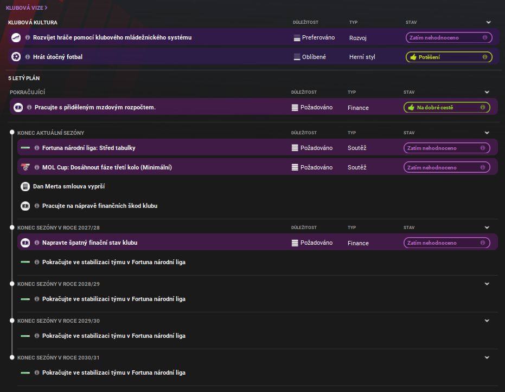The height and width of the screenshot is (392, 505).
Task: Click info icon in 2029/30 stabilizaci row
Action: click(x=37, y=336)
